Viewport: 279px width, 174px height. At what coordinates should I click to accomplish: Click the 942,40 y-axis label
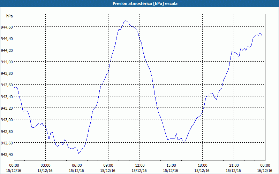pyautogui.click(x=7, y=155)
